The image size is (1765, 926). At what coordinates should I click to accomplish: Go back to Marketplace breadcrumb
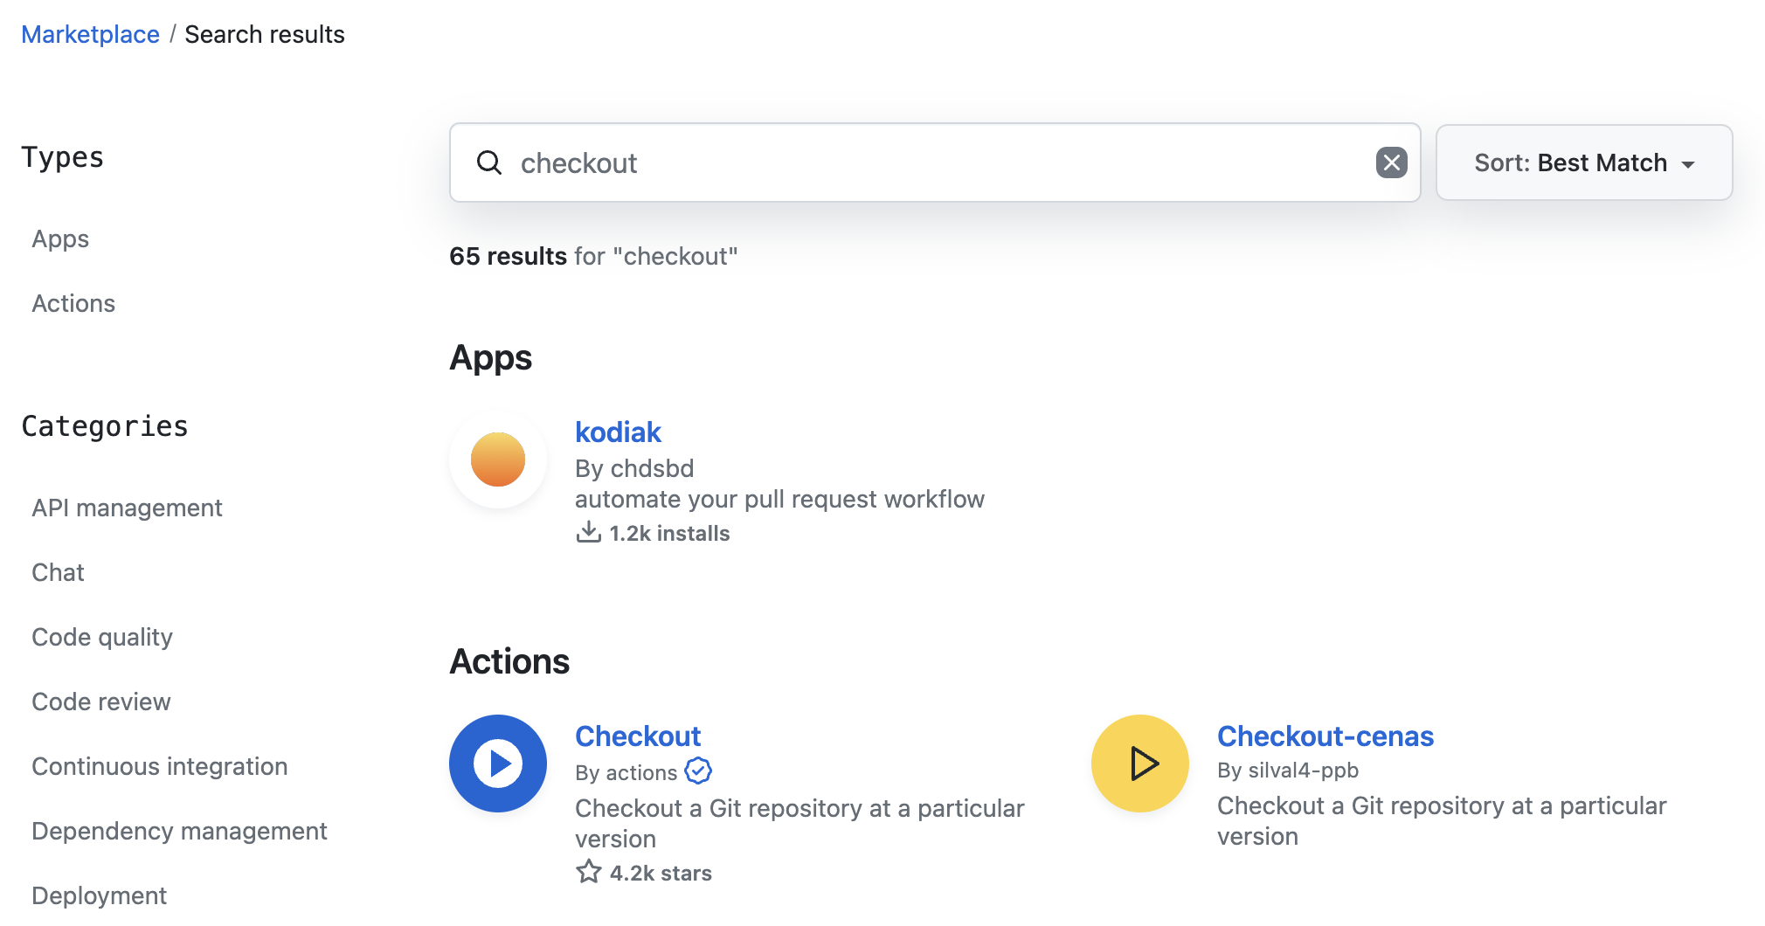pyautogui.click(x=90, y=34)
